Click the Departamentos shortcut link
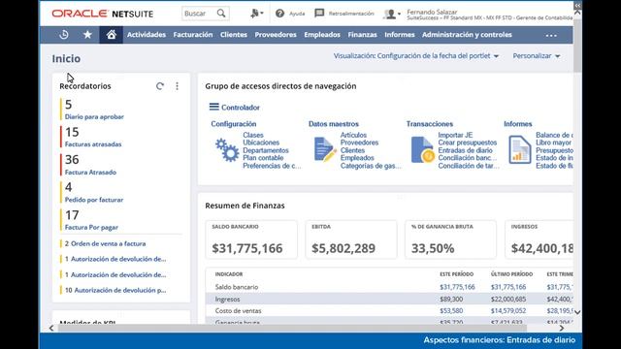Screen dimensions: 621x349 click(266, 150)
